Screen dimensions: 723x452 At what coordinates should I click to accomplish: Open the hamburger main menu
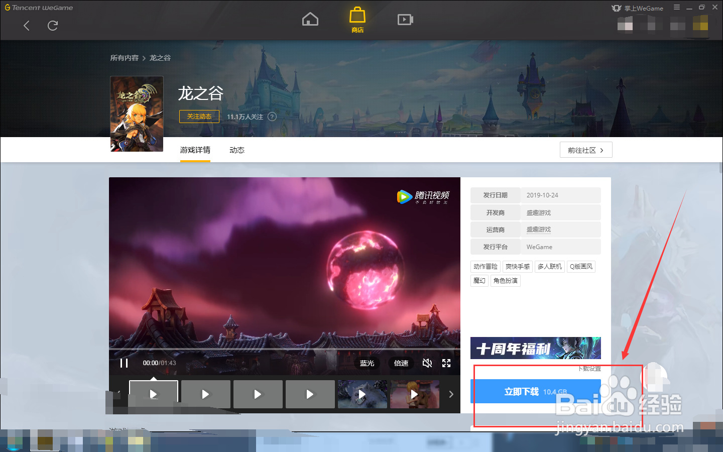(x=677, y=8)
